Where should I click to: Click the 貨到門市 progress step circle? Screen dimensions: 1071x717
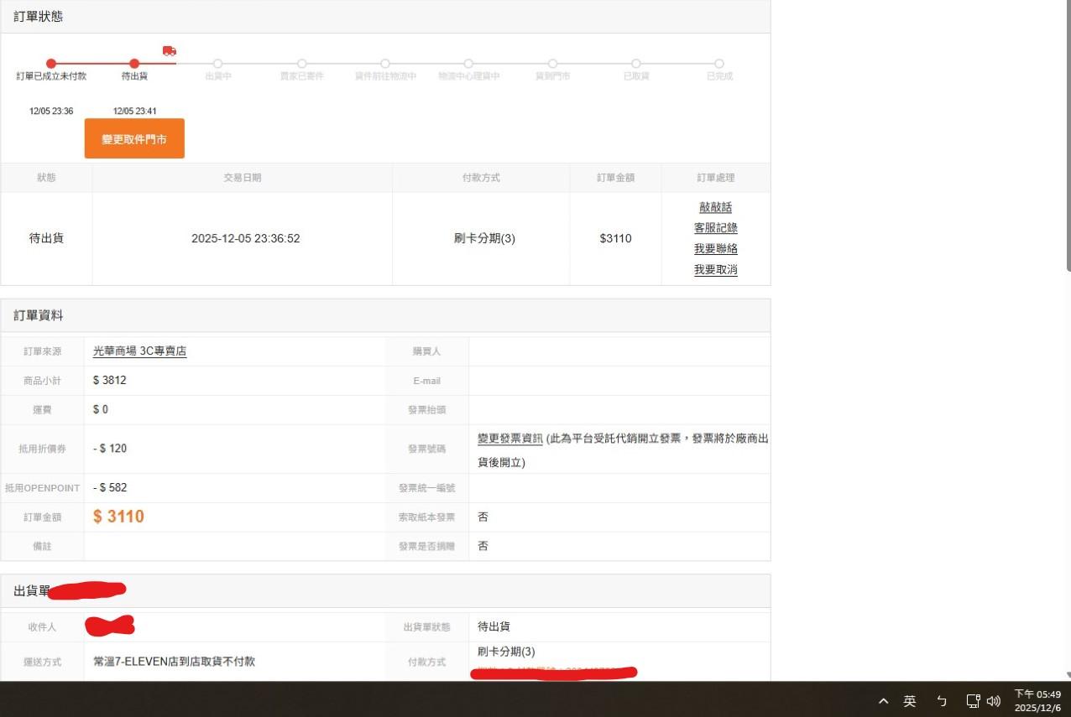[552, 64]
